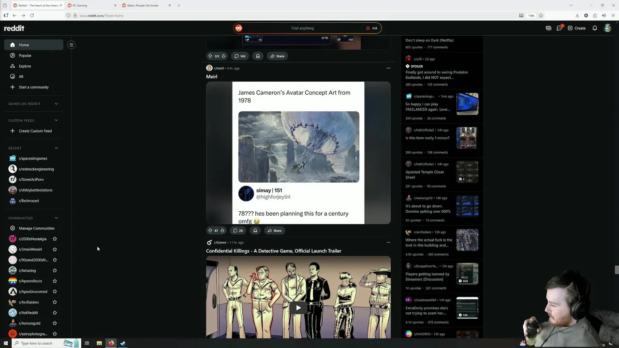
Task: Switch to the PC Gaming tab
Action: (x=91, y=5)
